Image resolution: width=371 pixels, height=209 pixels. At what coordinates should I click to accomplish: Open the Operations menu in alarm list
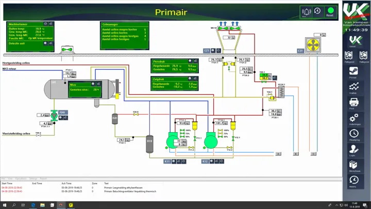21,179
